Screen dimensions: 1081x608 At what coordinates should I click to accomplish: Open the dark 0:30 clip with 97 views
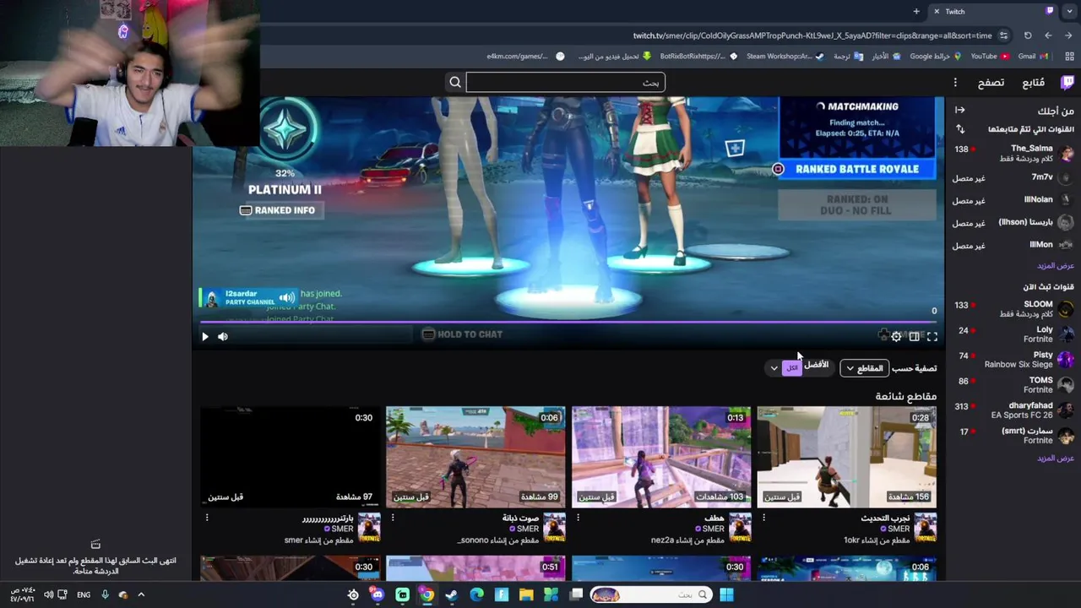click(x=290, y=457)
